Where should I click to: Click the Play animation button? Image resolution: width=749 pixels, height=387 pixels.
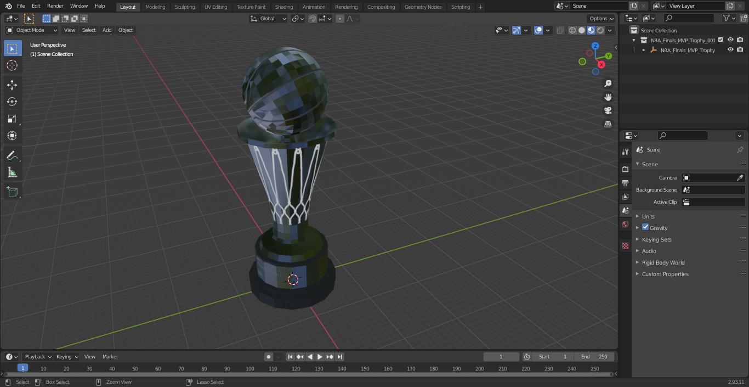point(320,357)
